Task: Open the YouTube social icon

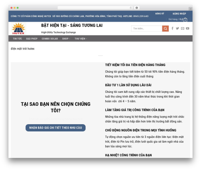Action: 188,29
